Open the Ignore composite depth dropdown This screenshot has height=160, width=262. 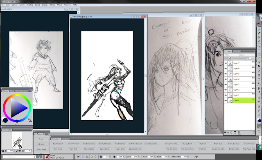coord(247,55)
